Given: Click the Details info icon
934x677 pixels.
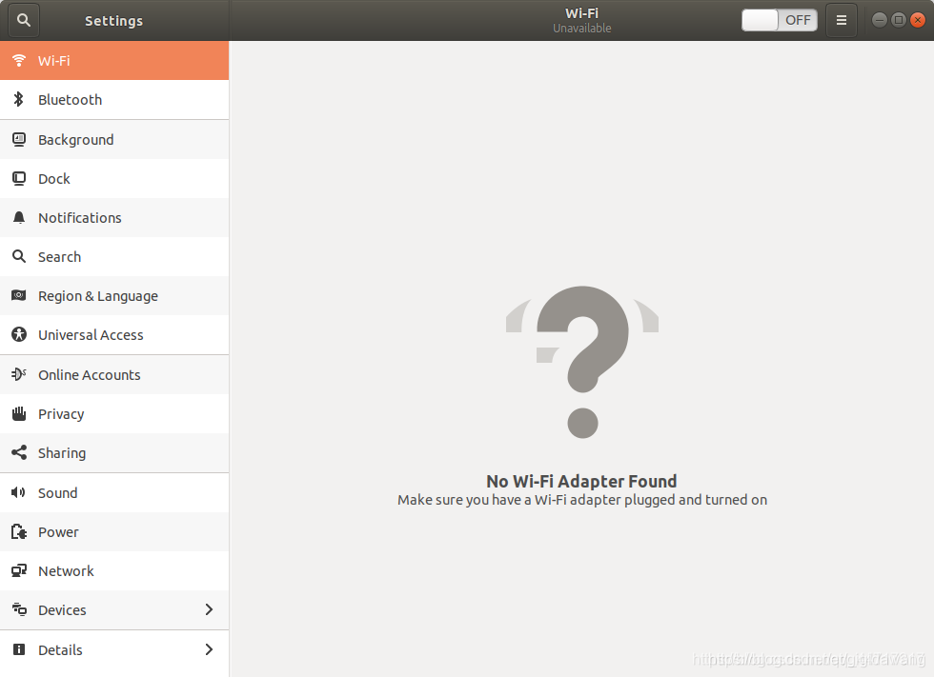Looking at the screenshot, I should click(19, 649).
